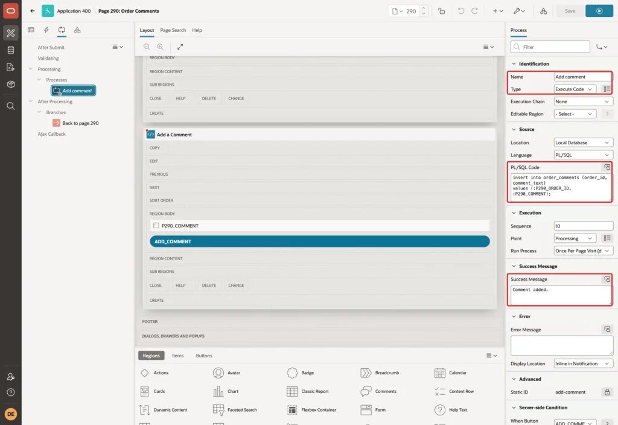Viewport: 618px width, 425px height.
Task: Select the Layout tab
Action: point(147,30)
